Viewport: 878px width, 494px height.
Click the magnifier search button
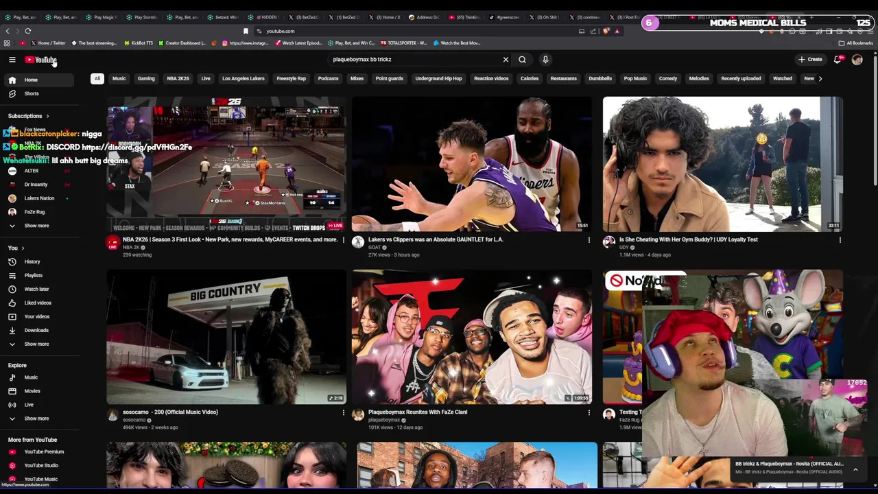[522, 60]
